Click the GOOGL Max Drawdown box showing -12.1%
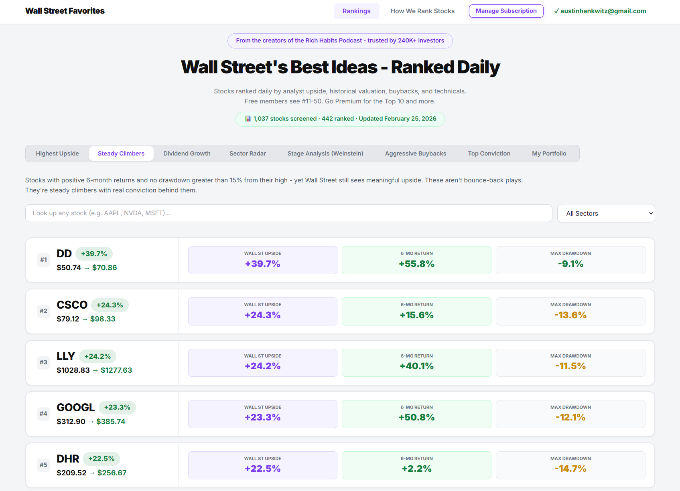 (570, 414)
